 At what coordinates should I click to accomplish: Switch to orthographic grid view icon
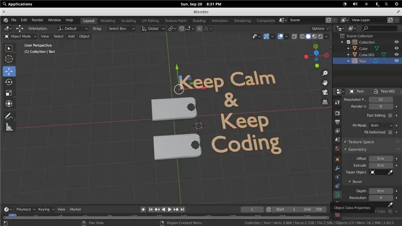click(325, 102)
